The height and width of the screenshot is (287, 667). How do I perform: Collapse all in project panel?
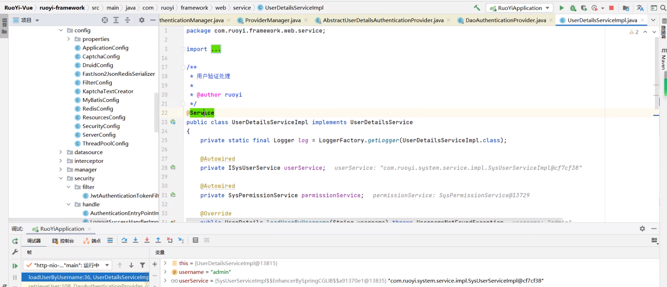(127, 20)
